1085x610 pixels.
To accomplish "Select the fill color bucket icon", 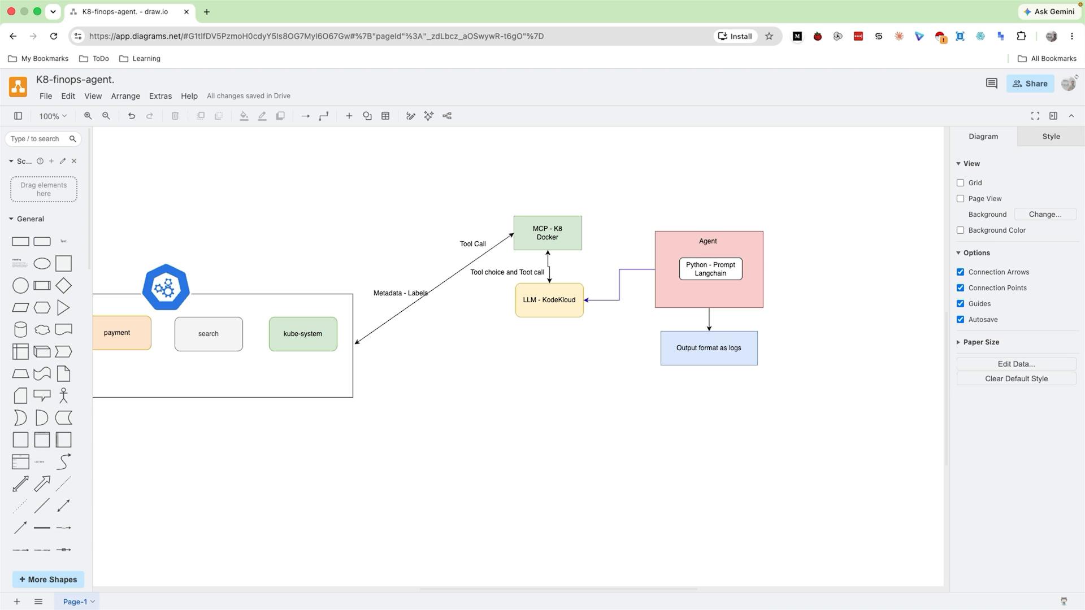I will tap(244, 116).
